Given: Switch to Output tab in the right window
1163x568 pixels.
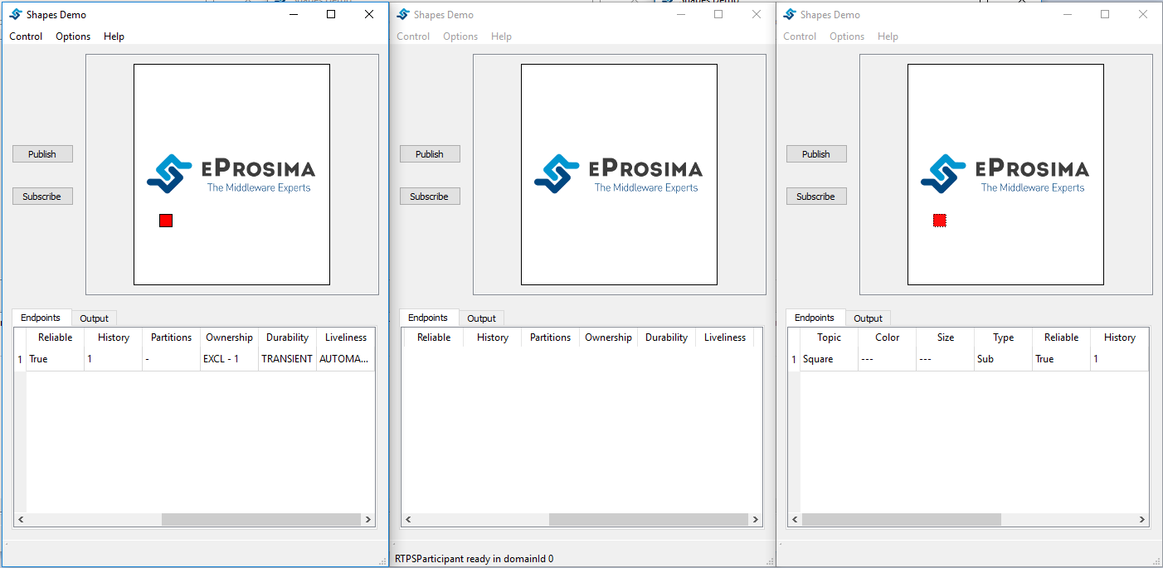Looking at the screenshot, I should 869,318.
